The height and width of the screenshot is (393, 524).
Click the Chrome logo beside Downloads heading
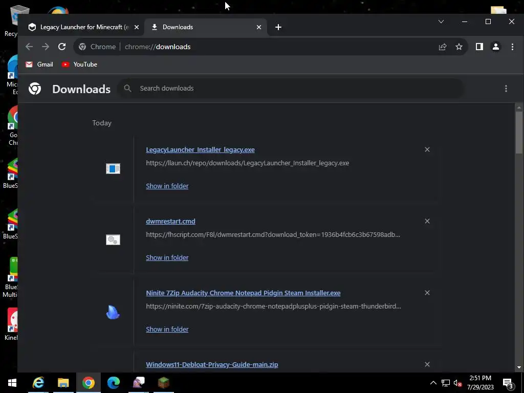(x=35, y=89)
